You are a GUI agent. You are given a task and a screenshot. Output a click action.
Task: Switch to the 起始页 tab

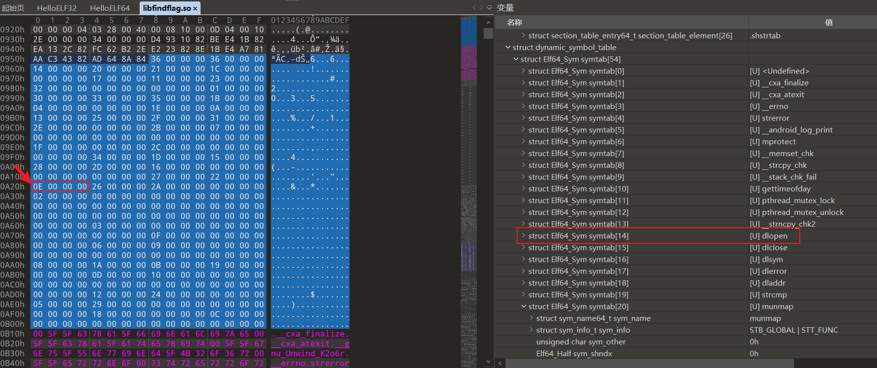tap(13, 8)
